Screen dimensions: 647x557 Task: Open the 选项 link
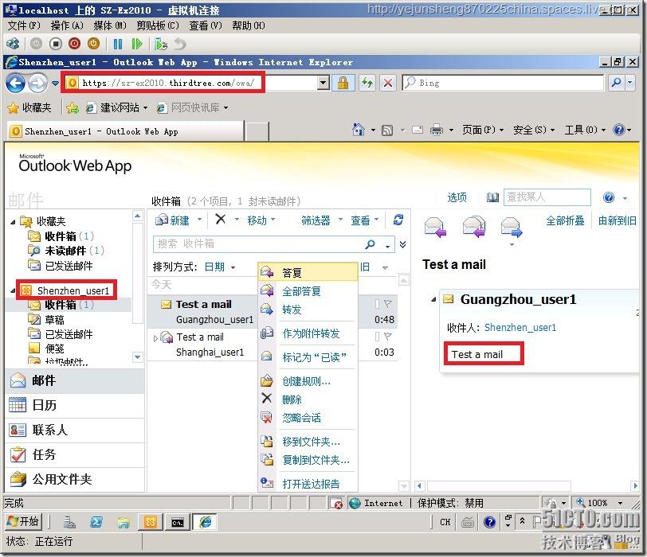coord(457,197)
